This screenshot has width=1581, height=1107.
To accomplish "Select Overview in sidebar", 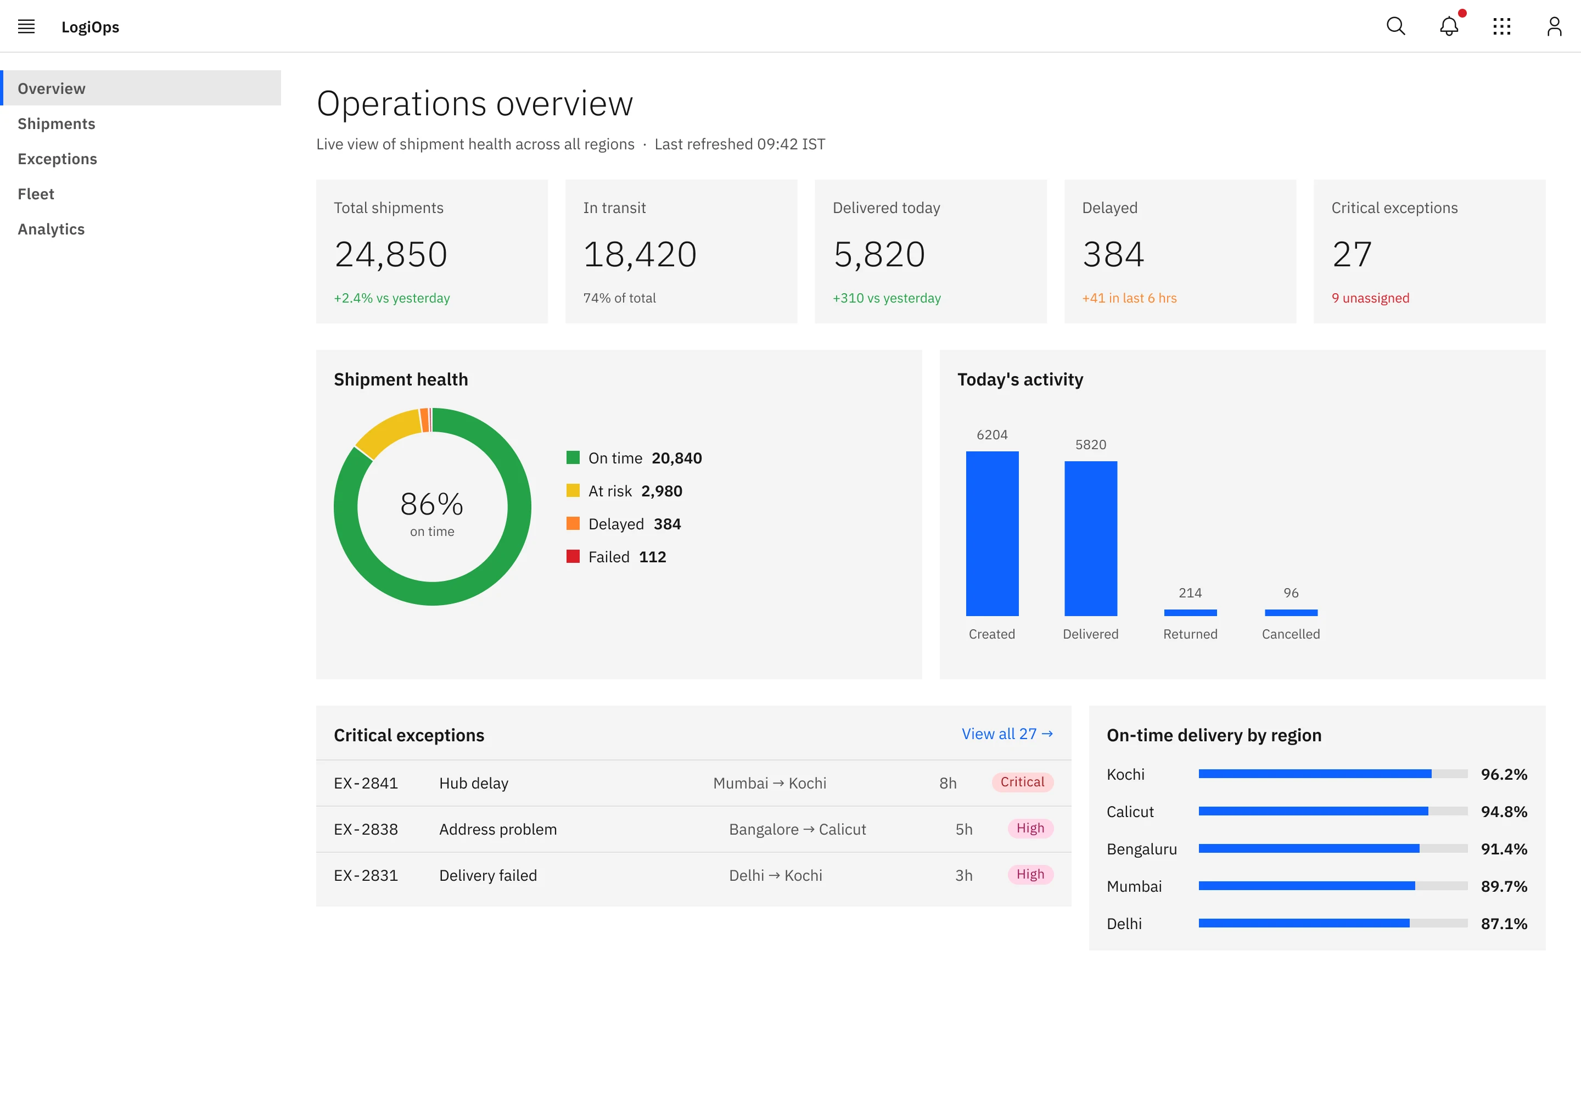I will tap(141, 88).
